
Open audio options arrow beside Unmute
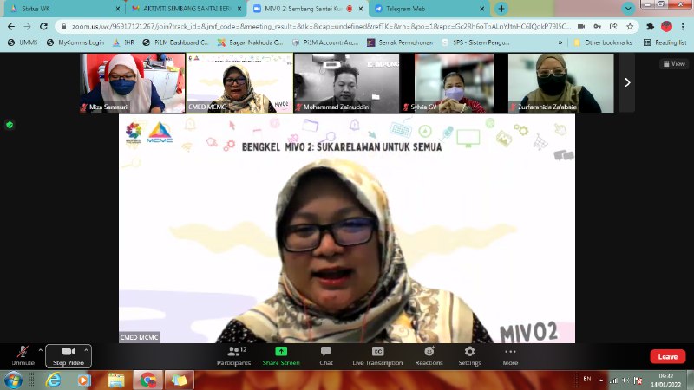(x=40, y=350)
